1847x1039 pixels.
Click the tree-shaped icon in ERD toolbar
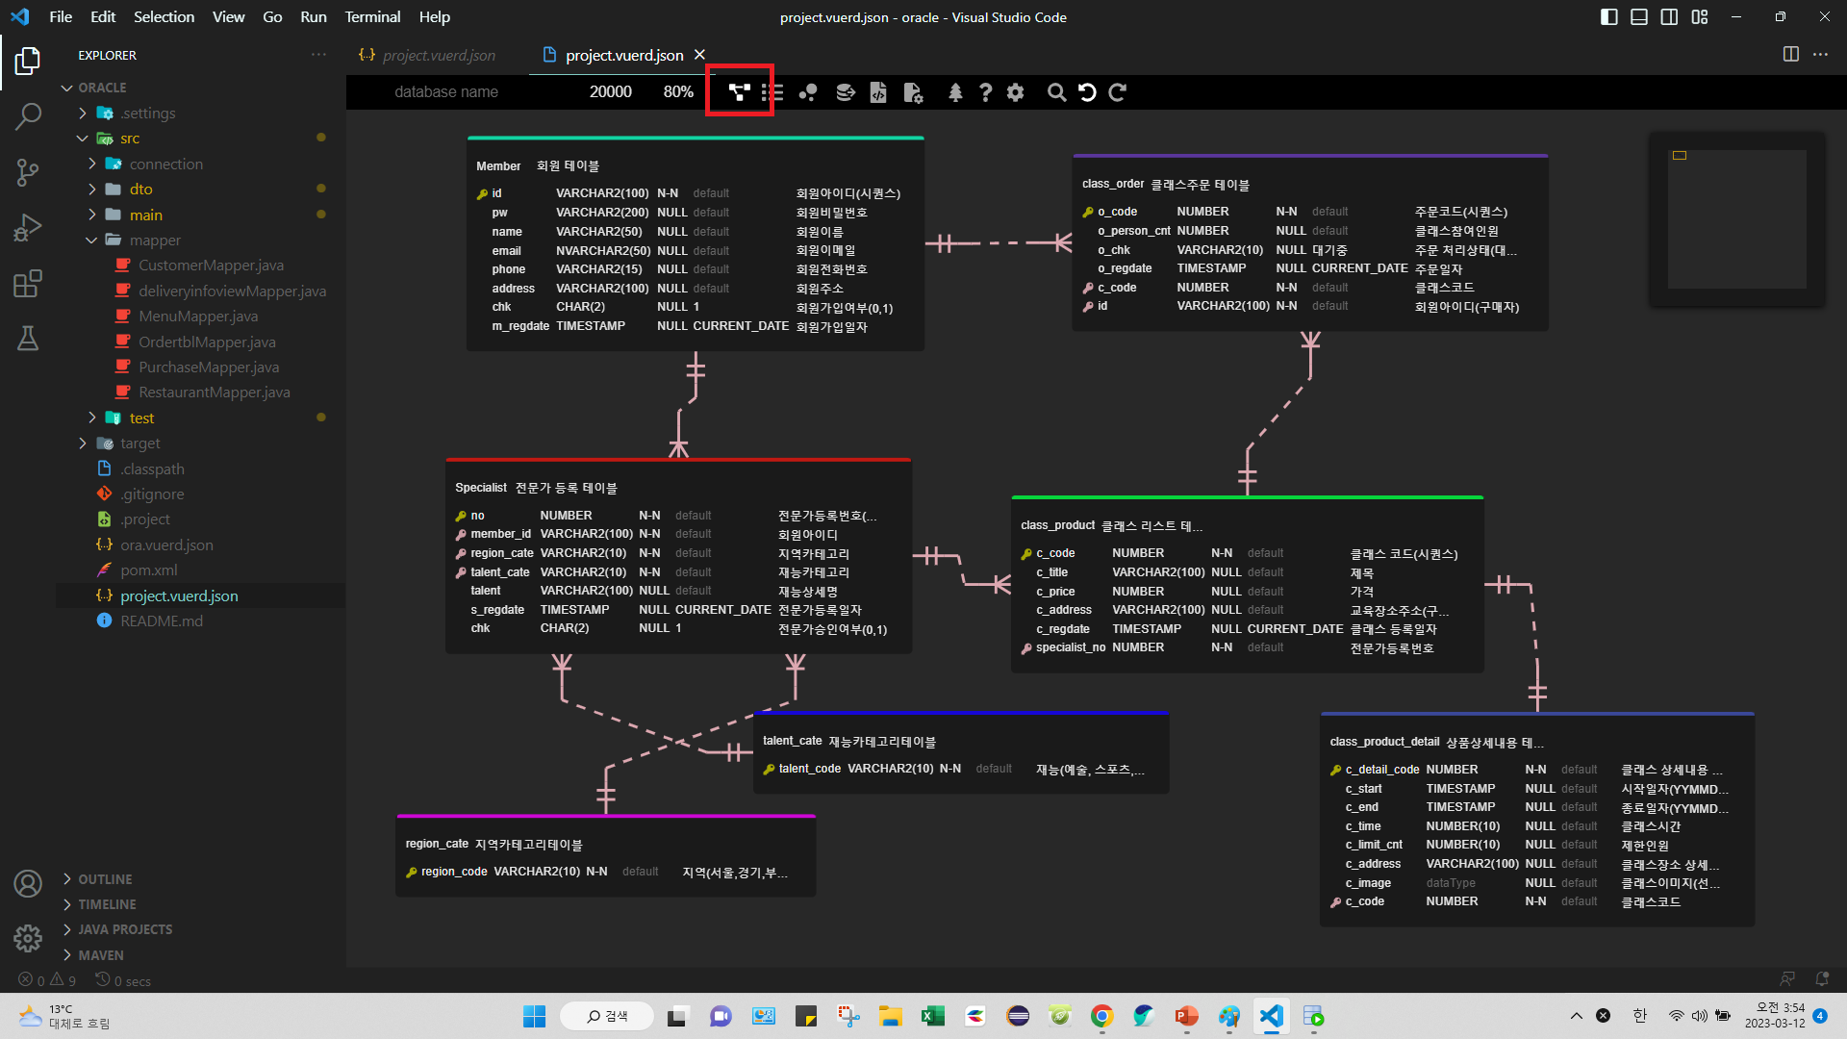click(954, 92)
